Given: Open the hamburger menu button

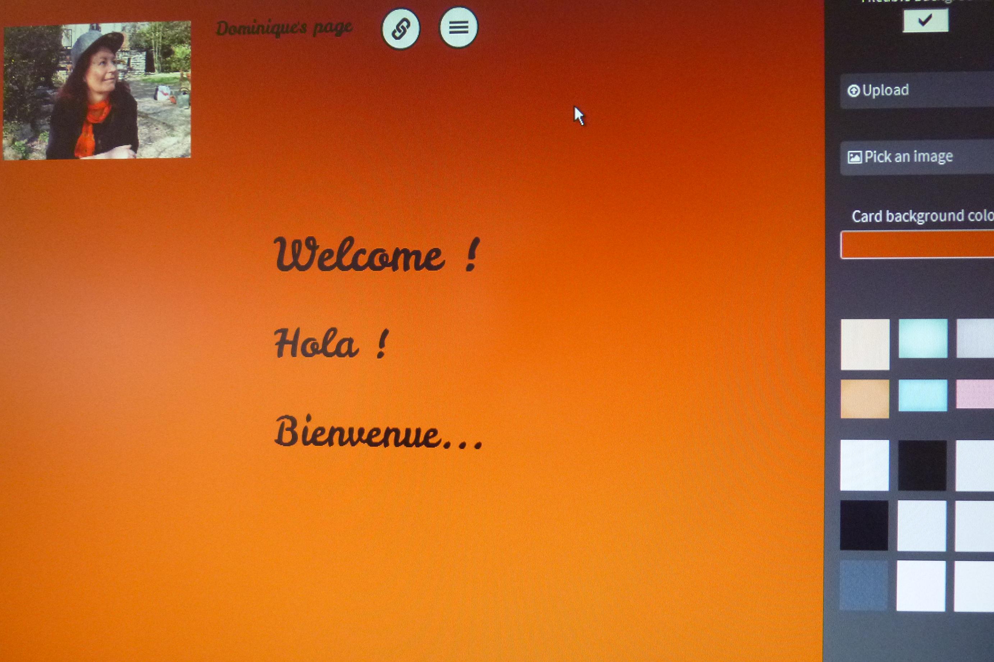Looking at the screenshot, I should [x=459, y=28].
